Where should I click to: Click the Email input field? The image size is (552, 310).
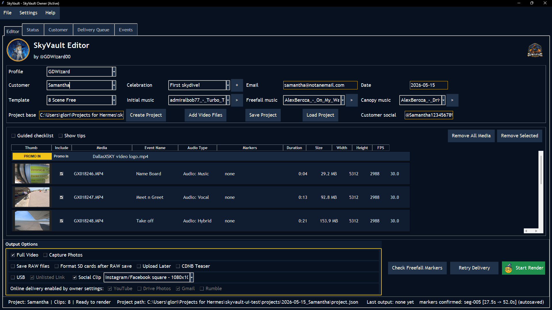320,85
